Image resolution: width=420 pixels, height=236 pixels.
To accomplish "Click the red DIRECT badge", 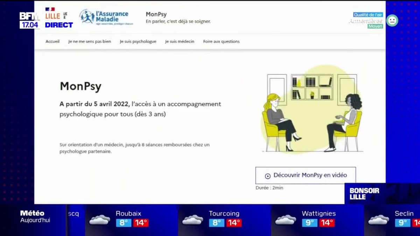I will tap(59, 25).
